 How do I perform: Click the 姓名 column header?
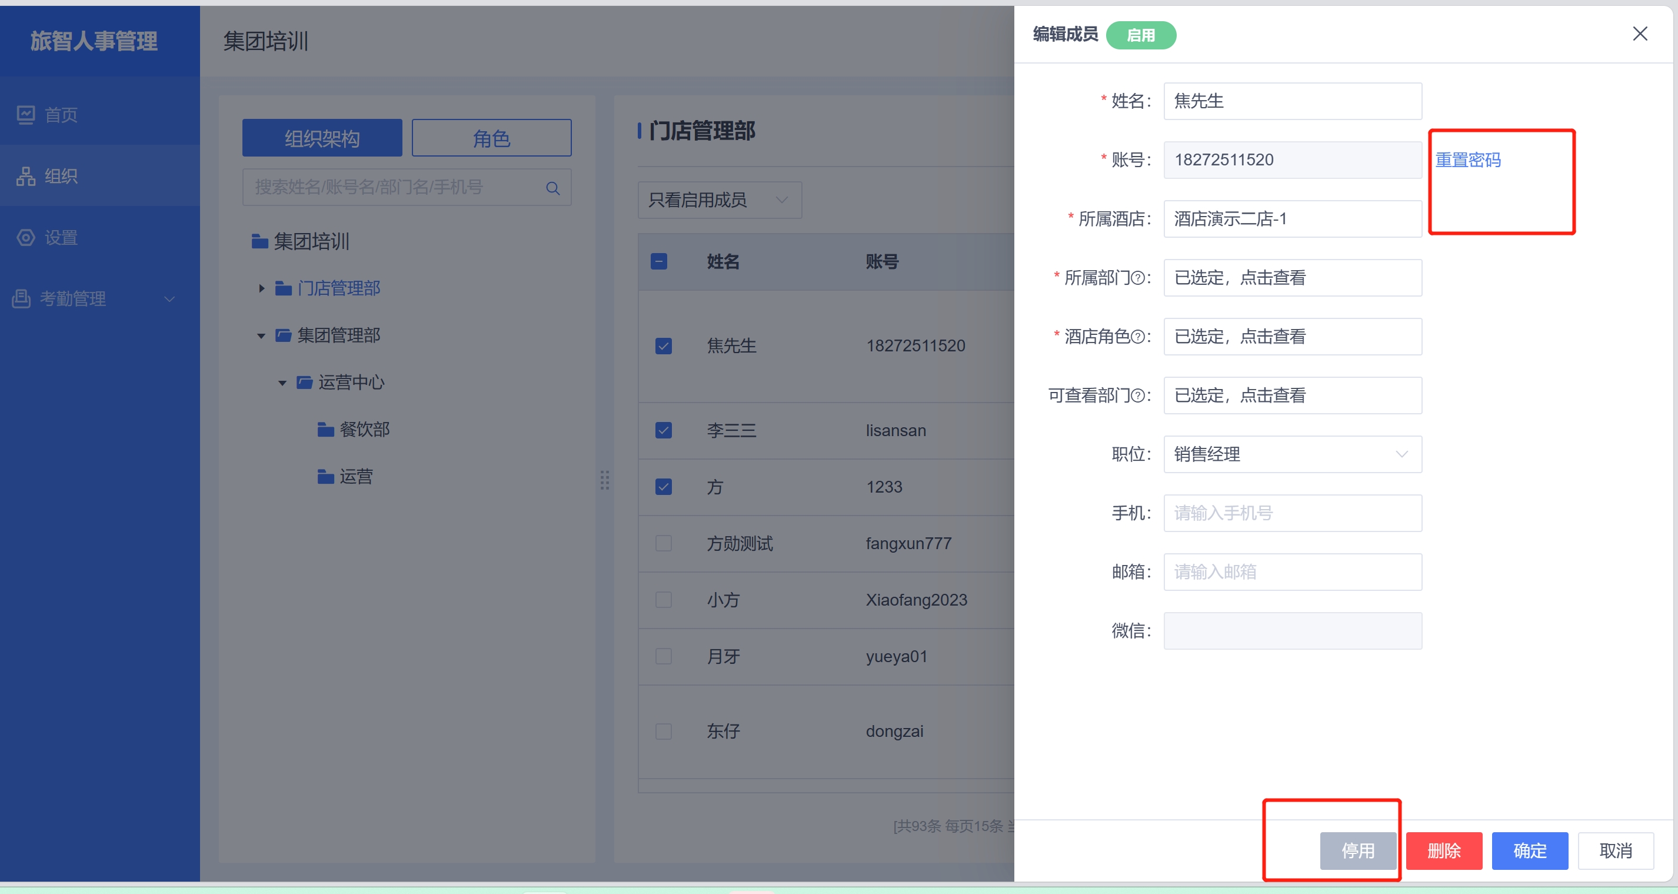tap(723, 261)
